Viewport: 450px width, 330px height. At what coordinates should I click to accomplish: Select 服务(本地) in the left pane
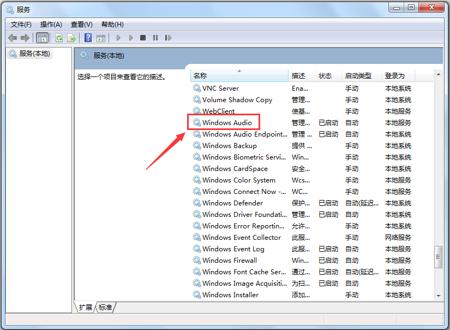tap(33, 54)
